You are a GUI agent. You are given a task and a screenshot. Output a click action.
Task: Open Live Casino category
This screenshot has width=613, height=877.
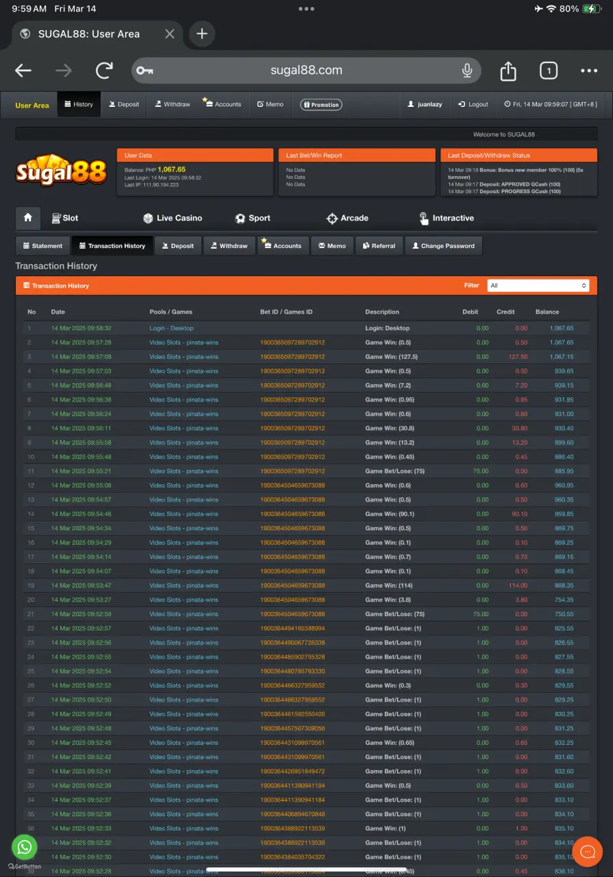[x=173, y=218]
